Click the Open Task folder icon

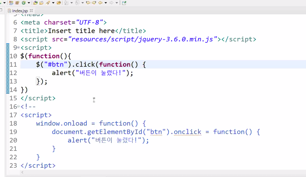(x=41, y=3)
